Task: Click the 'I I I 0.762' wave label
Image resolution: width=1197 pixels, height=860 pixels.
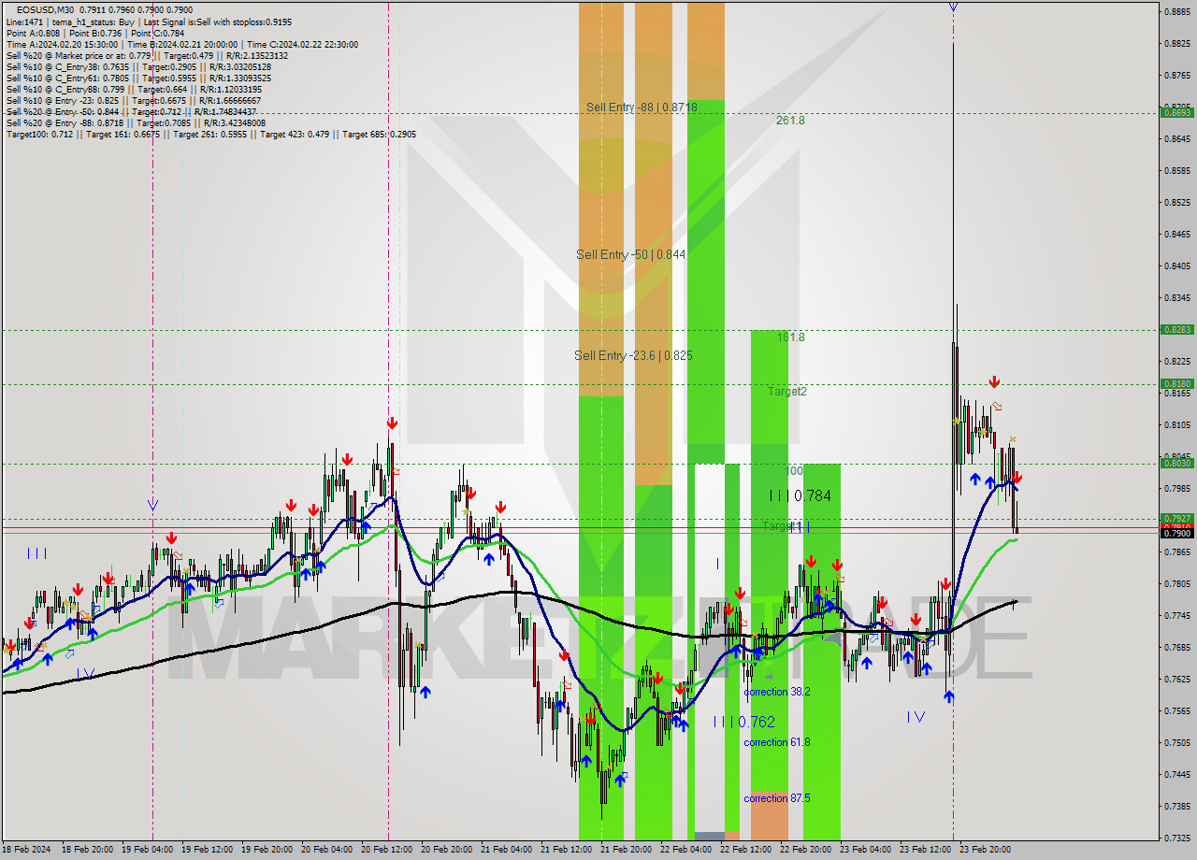Action: pyautogui.click(x=743, y=722)
